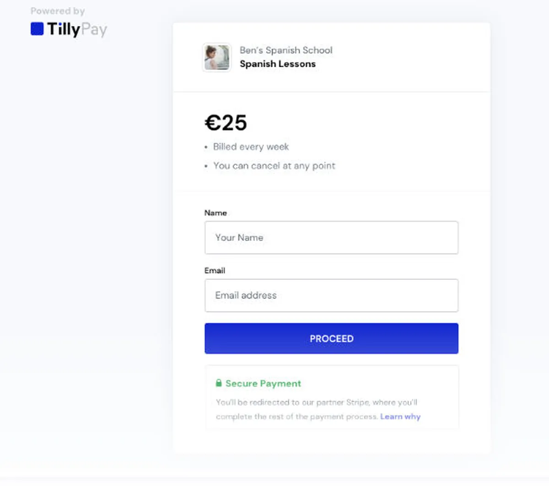Viewport: 549px width, 486px height.
Task: Click the bullet before Billed every week
Action: tap(206, 147)
